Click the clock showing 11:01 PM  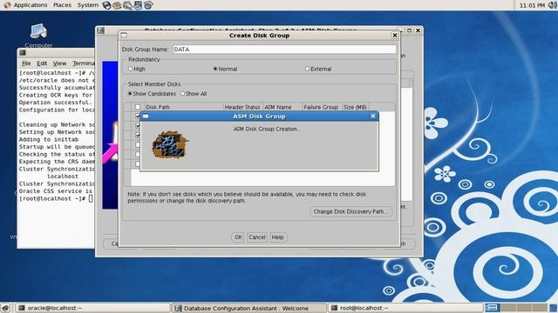pyautogui.click(x=532, y=5)
